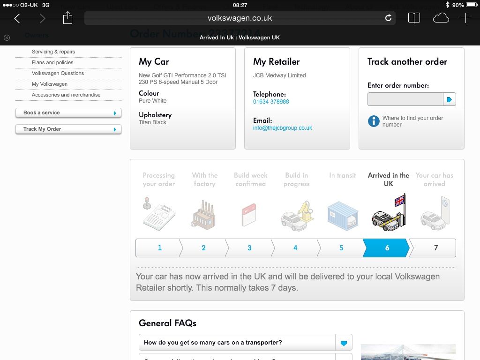The height and width of the screenshot is (360, 480).
Task: Open a new Safari tab with plus
Action: click(x=465, y=18)
